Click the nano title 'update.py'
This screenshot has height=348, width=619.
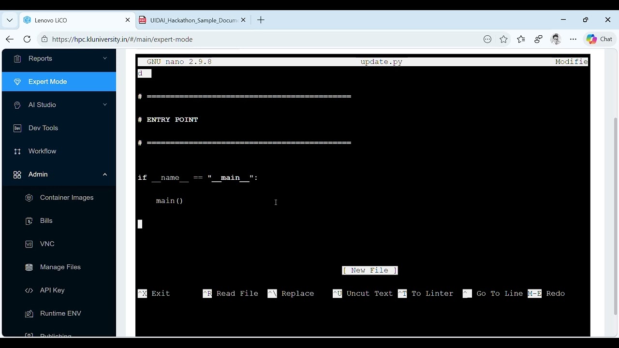(x=381, y=62)
